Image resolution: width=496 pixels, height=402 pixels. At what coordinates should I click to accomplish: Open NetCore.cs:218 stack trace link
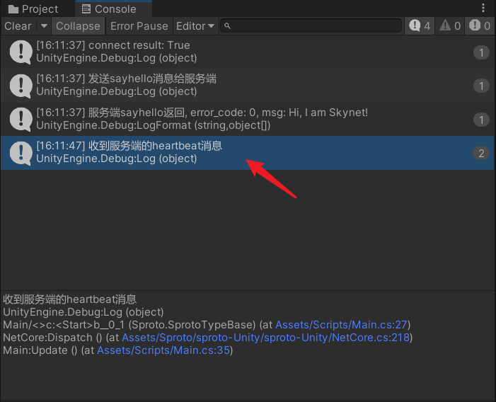pyautogui.click(x=266, y=338)
